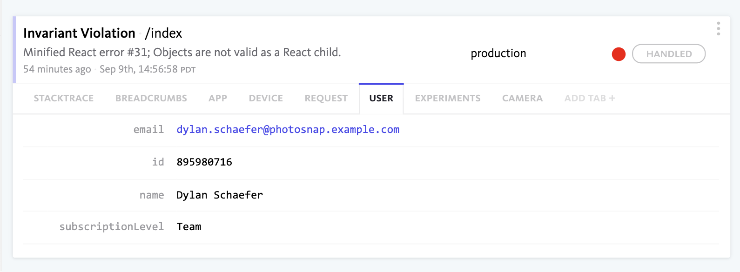The width and height of the screenshot is (740, 272).
Task: Switch to the STACKTRACE tab
Action: click(64, 98)
